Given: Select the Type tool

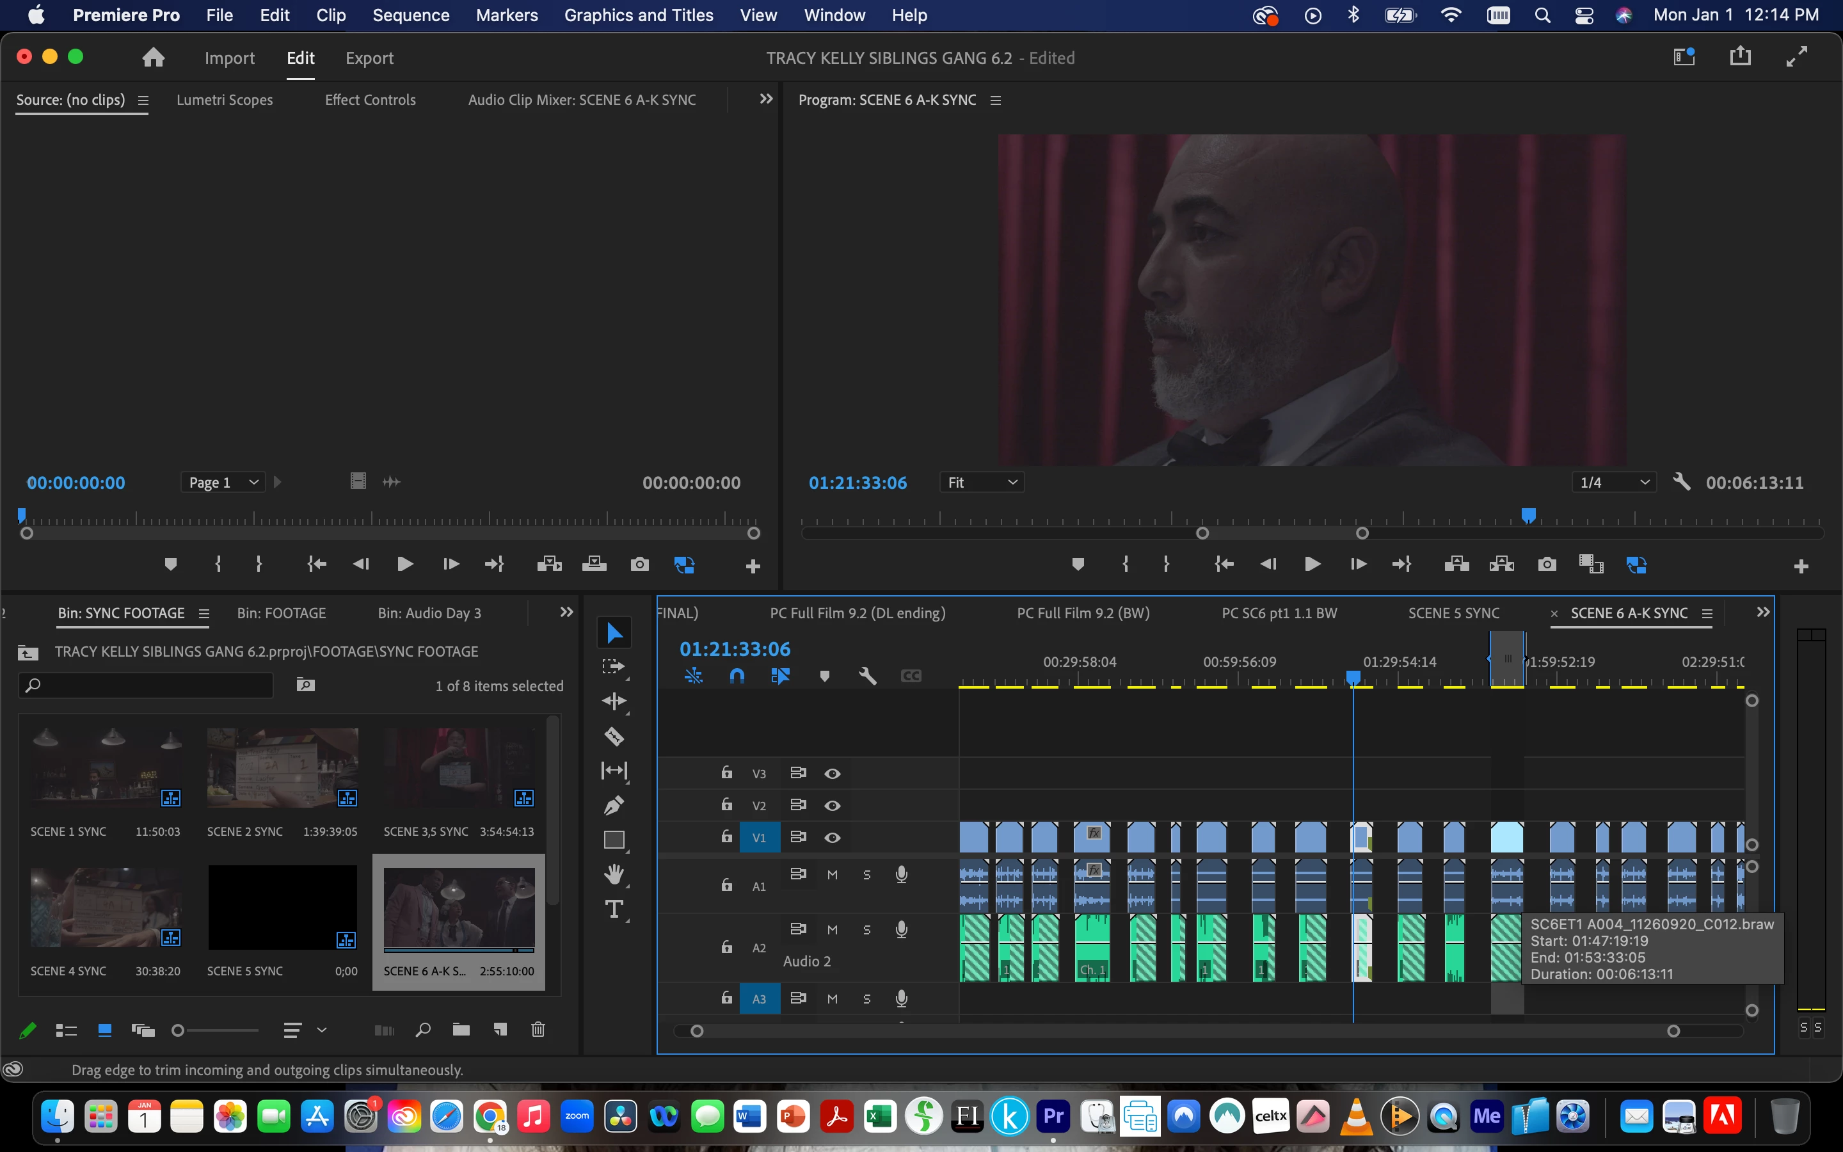Looking at the screenshot, I should [x=614, y=909].
